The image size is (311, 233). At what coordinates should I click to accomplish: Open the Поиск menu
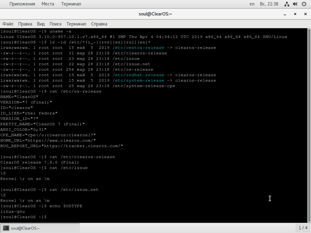tap(56, 24)
